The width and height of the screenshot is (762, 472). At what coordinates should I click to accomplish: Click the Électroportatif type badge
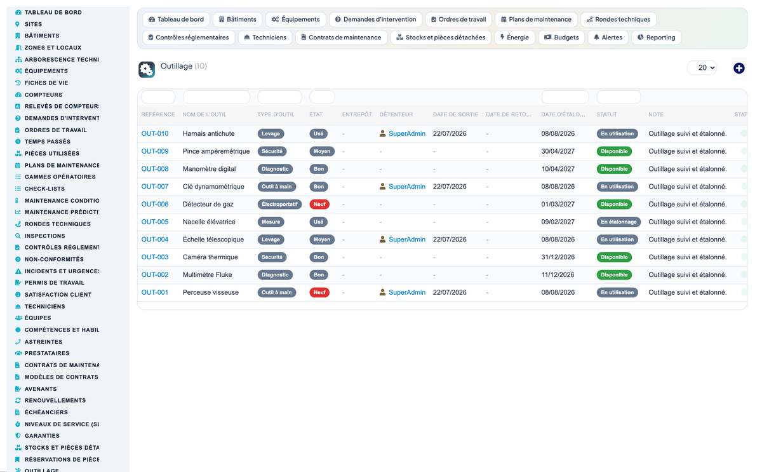coord(279,204)
